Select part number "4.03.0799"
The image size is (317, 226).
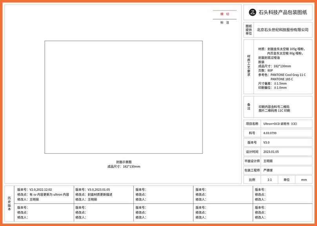tap(270, 133)
